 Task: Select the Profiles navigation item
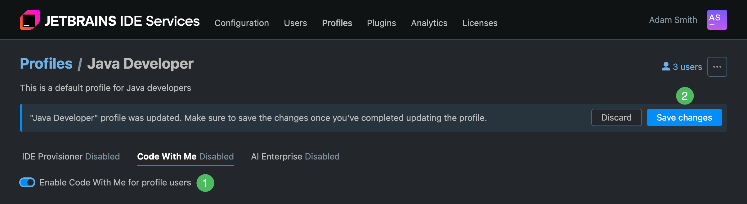[x=337, y=23]
